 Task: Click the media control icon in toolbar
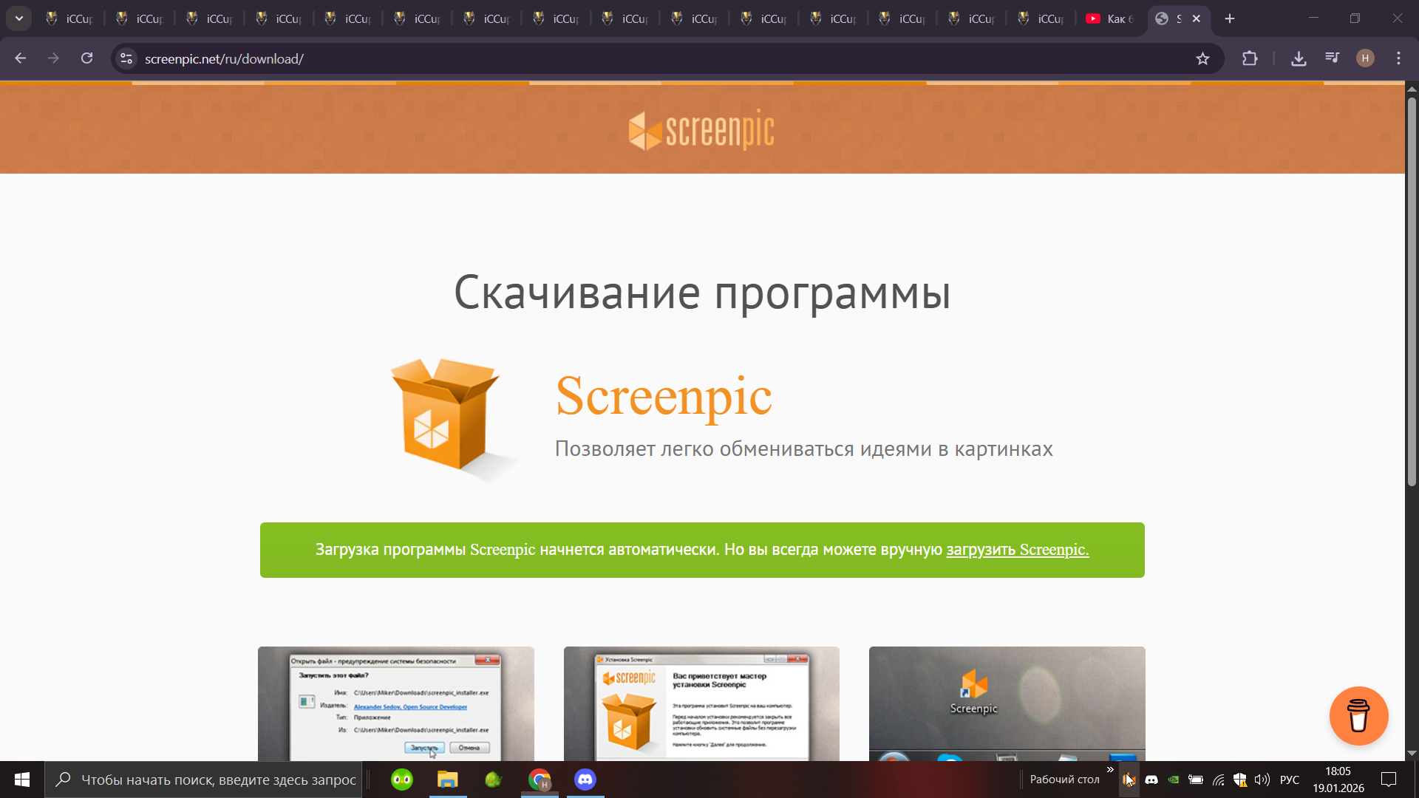click(1333, 58)
